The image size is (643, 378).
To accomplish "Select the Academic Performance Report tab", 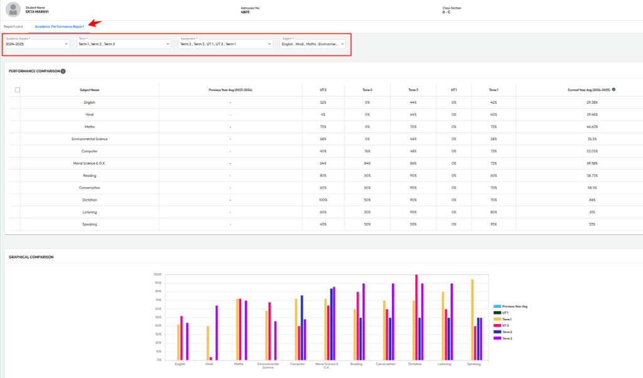I will click(59, 26).
